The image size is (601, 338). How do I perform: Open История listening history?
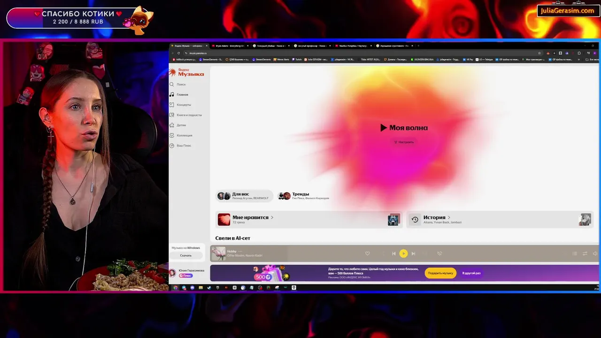pyautogui.click(x=499, y=219)
